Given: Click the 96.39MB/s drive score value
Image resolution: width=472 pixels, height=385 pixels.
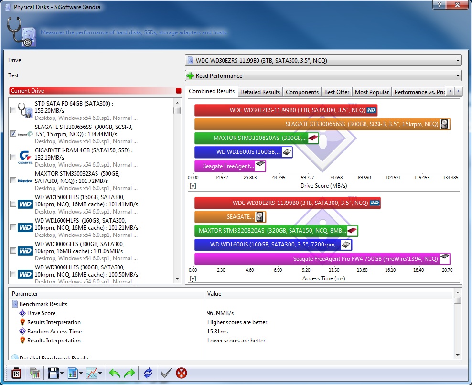Looking at the screenshot, I should 220,313.
